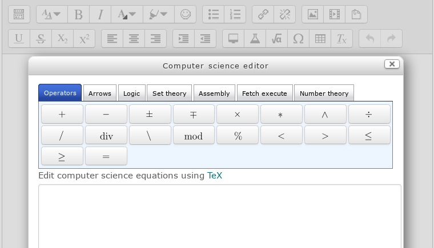Screen dimensions: 434x248
Task: Insert the div operator
Action: click(x=106, y=135)
